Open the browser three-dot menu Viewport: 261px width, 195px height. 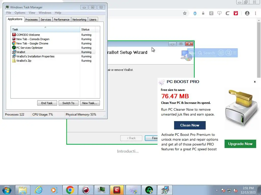[x=255, y=13]
